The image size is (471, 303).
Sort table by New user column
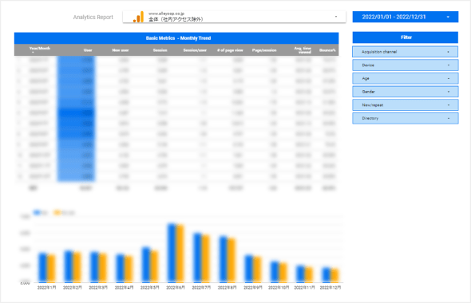tap(121, 50)
